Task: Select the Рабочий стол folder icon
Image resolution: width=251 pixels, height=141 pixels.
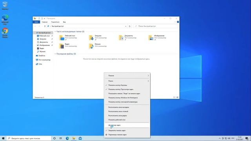Action: pos(62,38)
